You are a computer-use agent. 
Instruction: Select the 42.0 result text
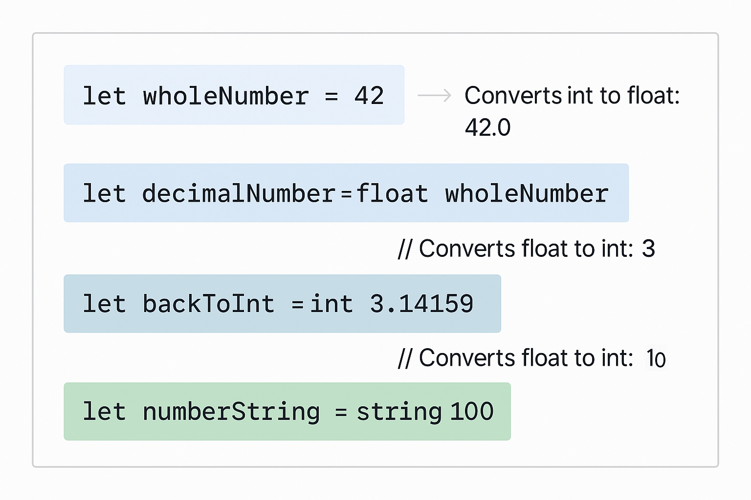pyautogui.click(x=487, y=127)
